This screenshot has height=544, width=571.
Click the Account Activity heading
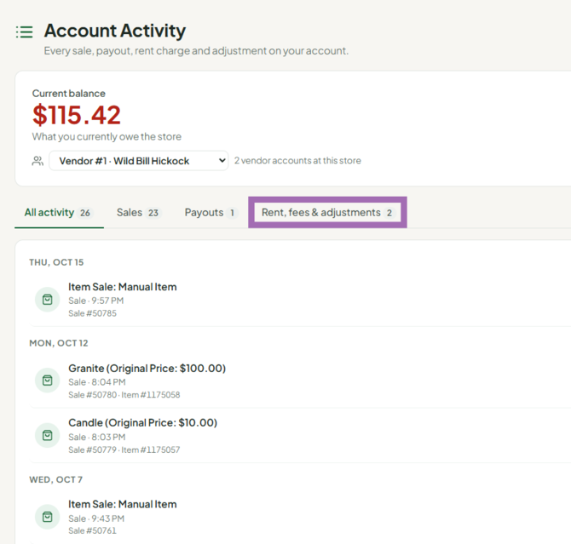click(115, 31)
